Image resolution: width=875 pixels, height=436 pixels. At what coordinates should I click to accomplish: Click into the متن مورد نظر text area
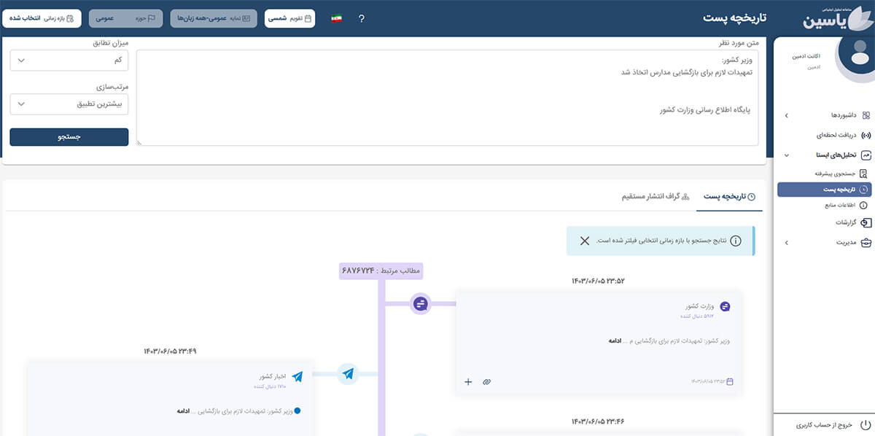click(447, 98)
